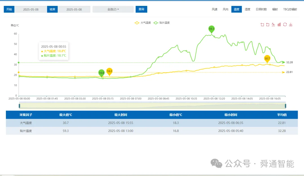304x176 pixels.
Task: Activate the area zoom tool icon
Action: pos(262,25)
